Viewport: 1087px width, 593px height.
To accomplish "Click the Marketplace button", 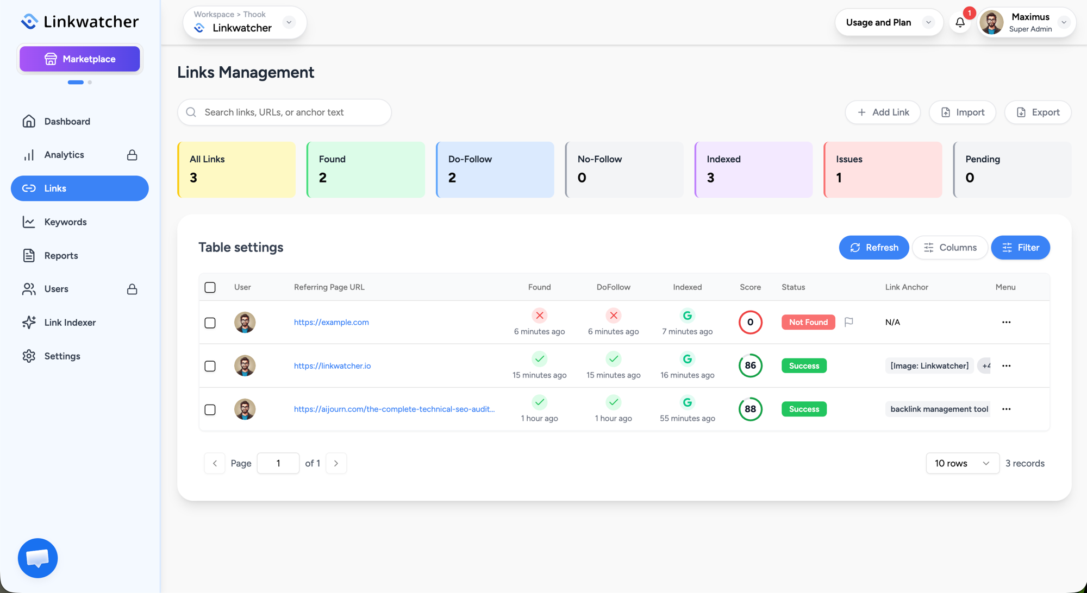I will point(80,59).
